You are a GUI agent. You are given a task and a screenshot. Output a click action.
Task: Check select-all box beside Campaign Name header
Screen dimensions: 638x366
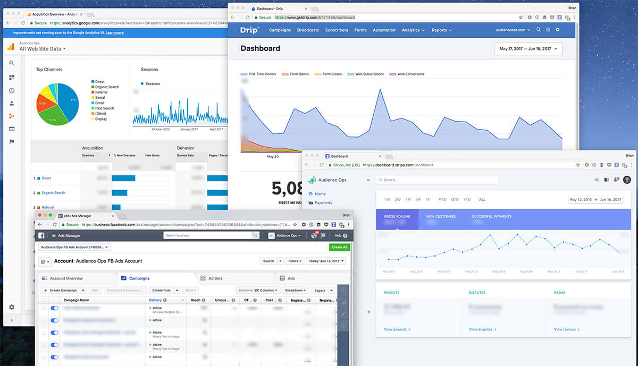coord(43,300)
